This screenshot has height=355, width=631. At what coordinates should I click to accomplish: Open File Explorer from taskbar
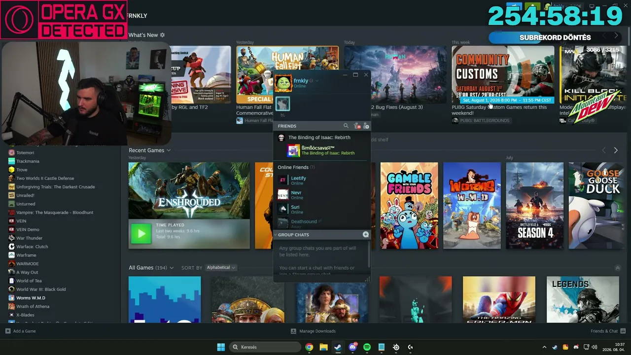click(323, 347)
